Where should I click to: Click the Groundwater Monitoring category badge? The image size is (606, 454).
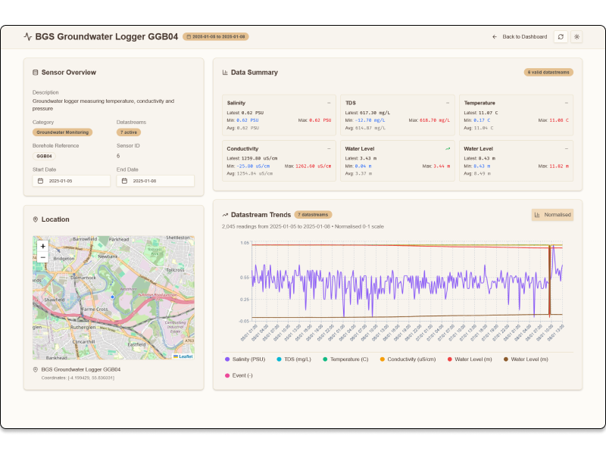click(62, 132)
